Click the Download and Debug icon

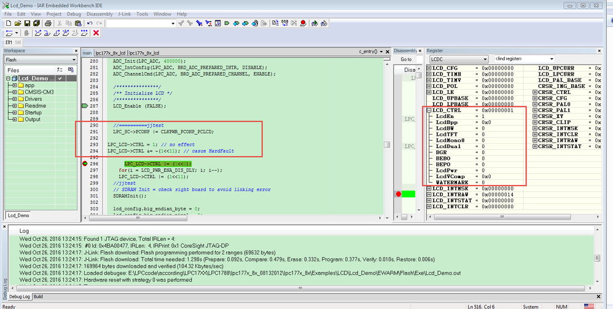(314, 23)
